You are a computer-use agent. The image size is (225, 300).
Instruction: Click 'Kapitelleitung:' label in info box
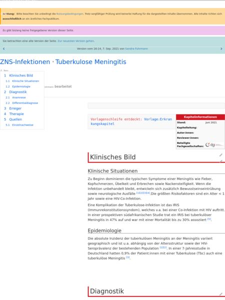pyautogui.click(x=187, y=127)
